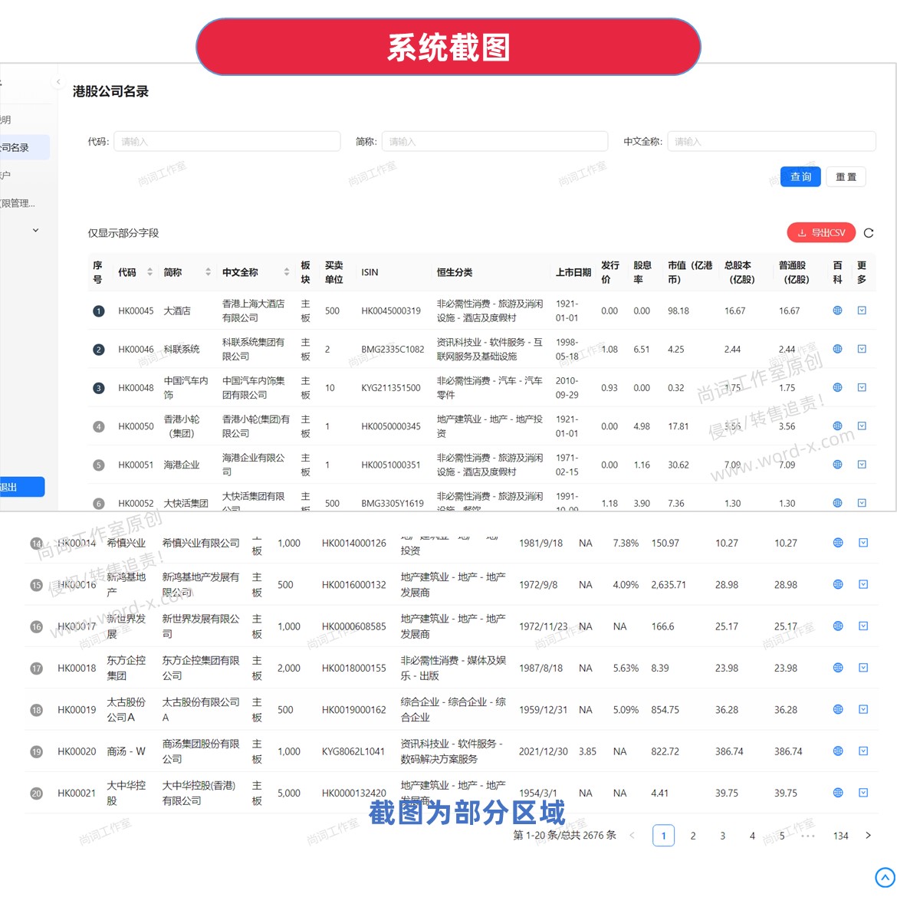Screen dimensions: 897x897
Task: Open the 百科 globe icon for 大酒店 row
Action: [x=837, y=310]
